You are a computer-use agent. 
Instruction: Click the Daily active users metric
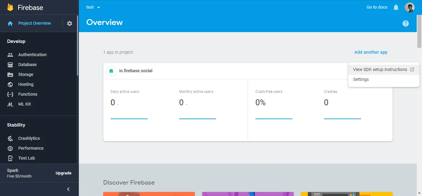click(125, 92)
